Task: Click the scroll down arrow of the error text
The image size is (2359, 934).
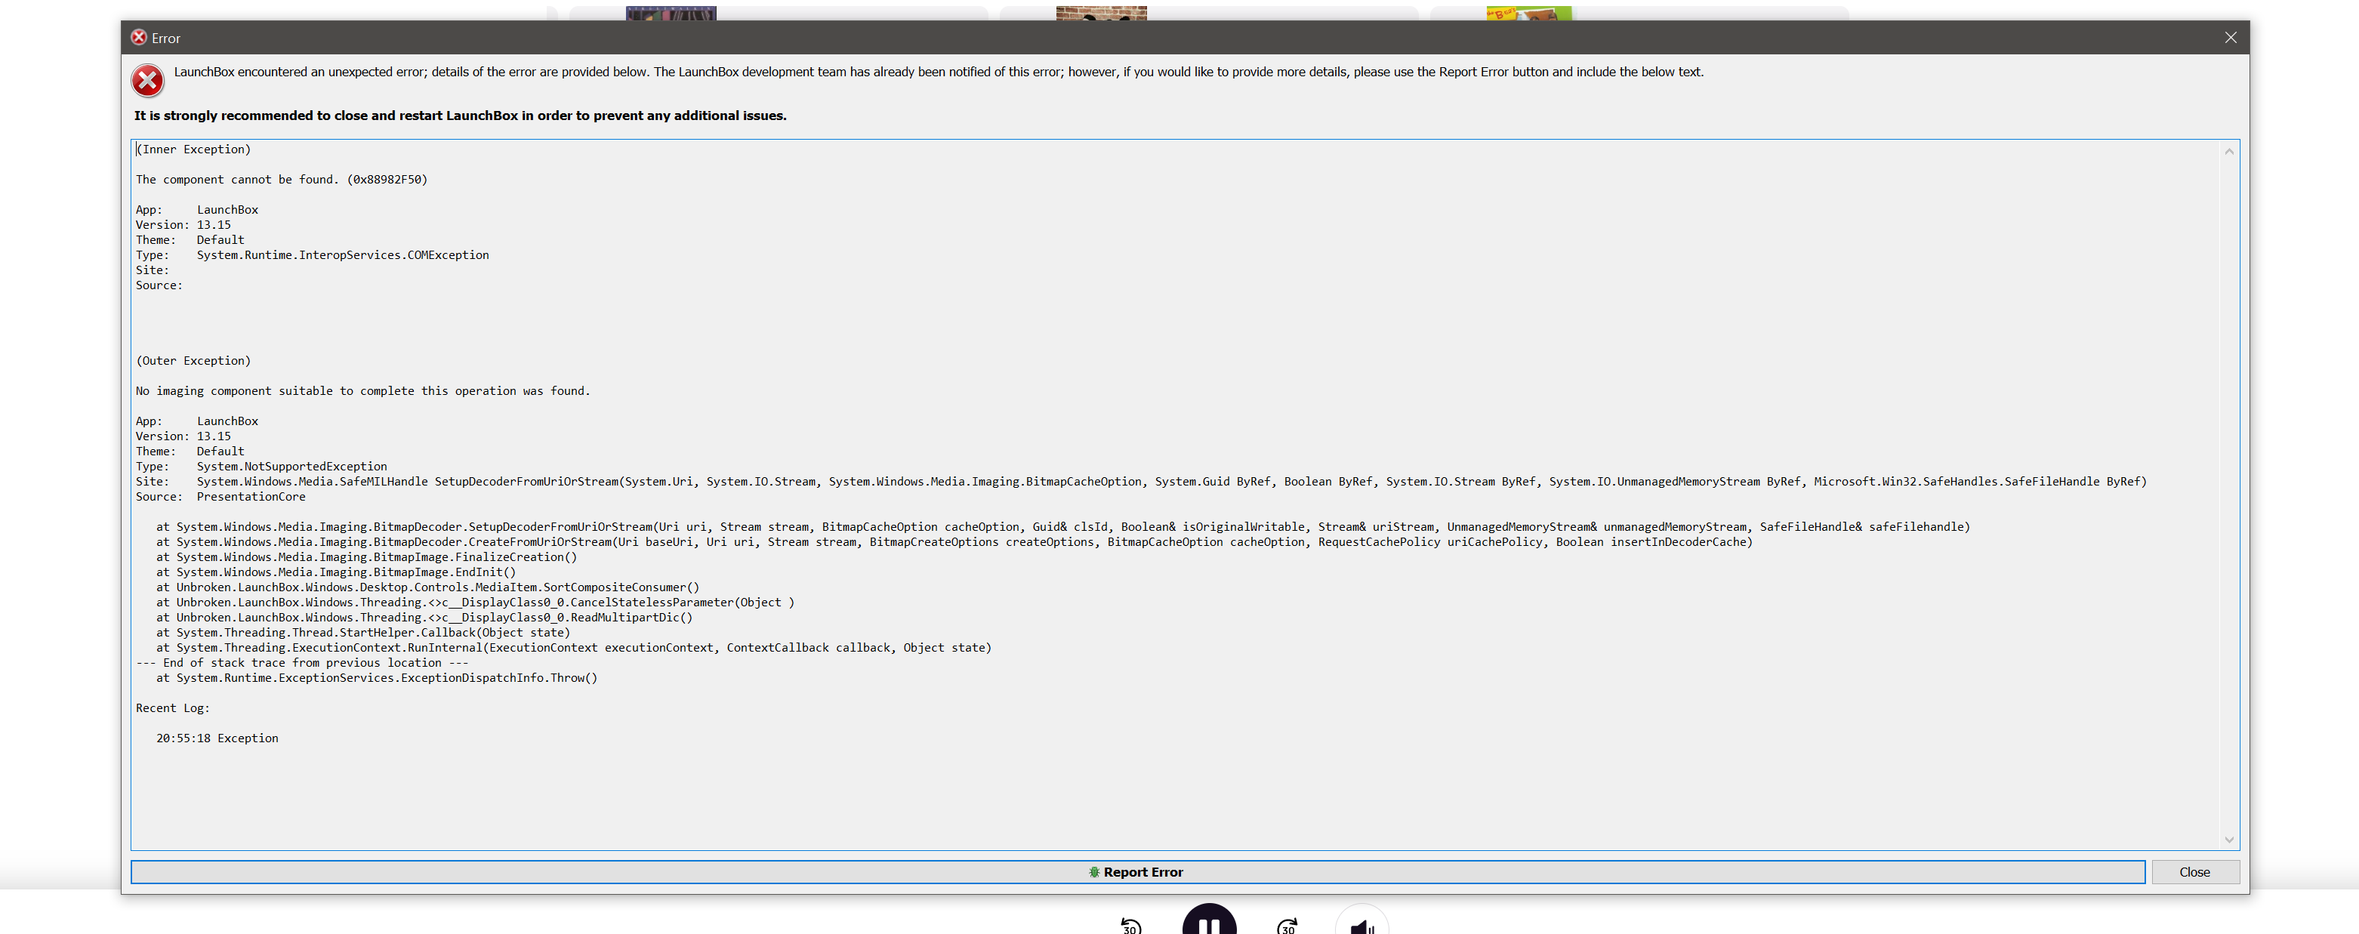Action: click(2229, 839)
